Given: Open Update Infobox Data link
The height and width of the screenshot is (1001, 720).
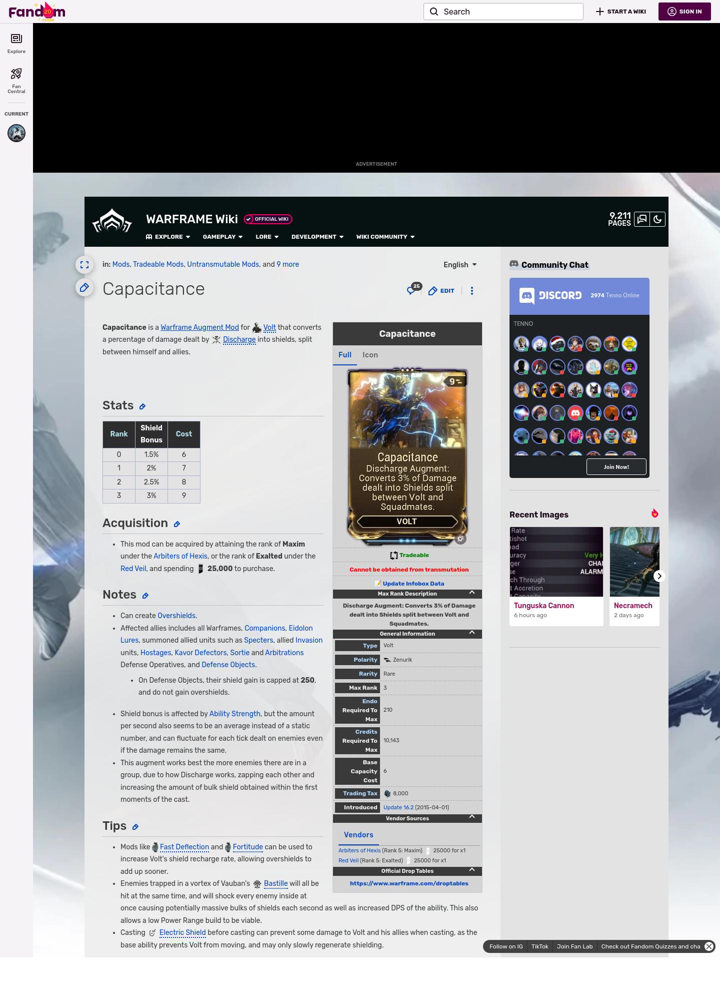Looking at the screenshot, I should 413,584.
